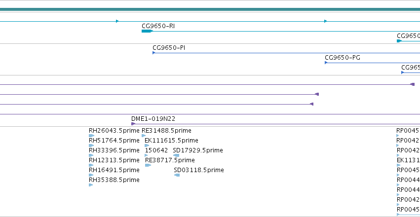Click the CG9650-PG start arrow marker
Viewport: 420px width, 217px height.
pos(326,63)
